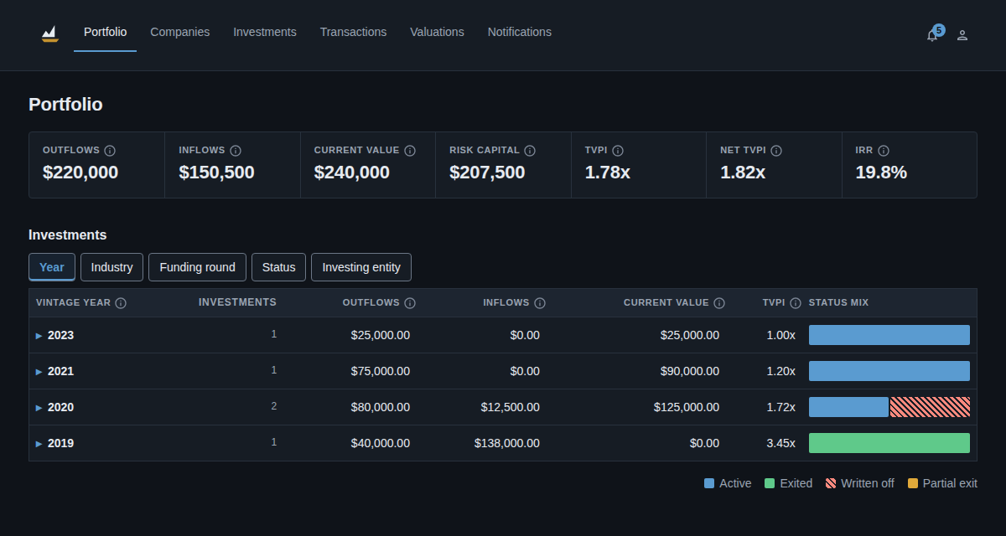Click the info icon in Current Value column header
Image resolution: width=1006 pixels, height=536 pixels.
[x=719, y=303]
